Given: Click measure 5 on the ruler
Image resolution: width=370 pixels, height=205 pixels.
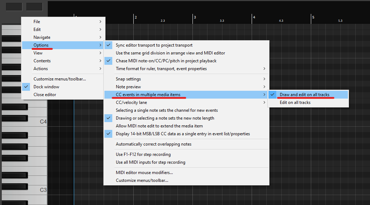Looking at the screenshot, I should (x=313, y=17).
